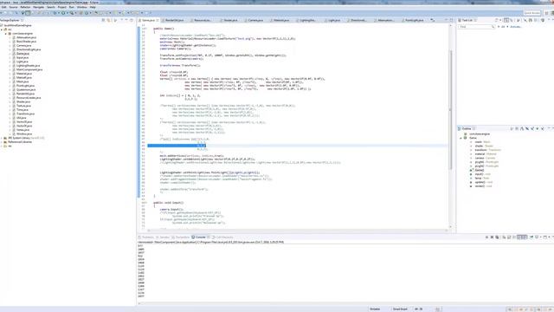This screenshot has width=554, height=312.
Task: Click the Activate link in Task List
Action: point(516,27)
